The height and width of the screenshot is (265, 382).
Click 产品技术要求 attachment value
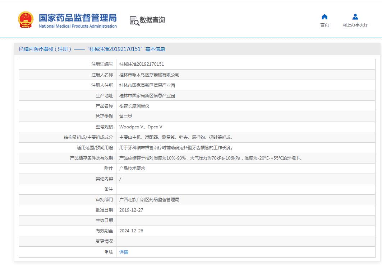[x=132, y=169]
